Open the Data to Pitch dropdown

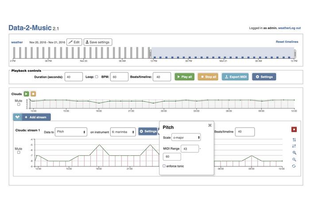71,132
